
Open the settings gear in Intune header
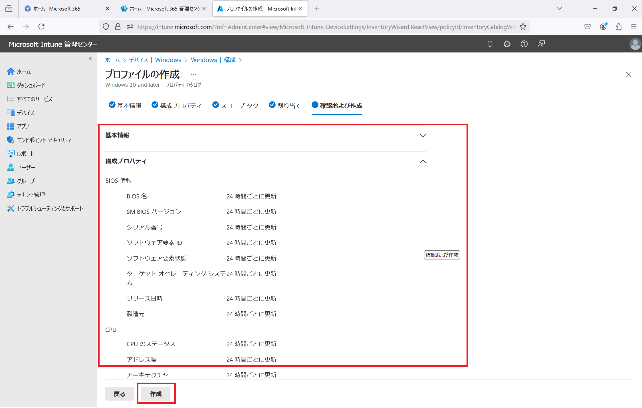click(507, 44)
